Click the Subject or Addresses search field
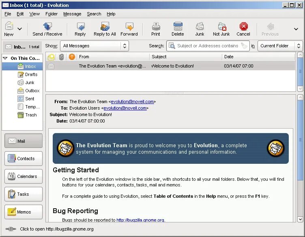This screenshot has width=305, height=237. click(208, 46)
